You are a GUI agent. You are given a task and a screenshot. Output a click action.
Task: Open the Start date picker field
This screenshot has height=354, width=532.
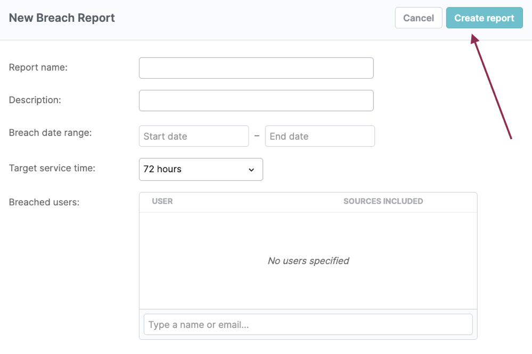click(194, 136)
